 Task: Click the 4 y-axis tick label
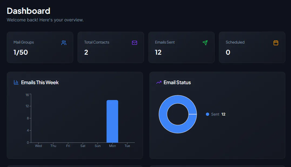tap(28, 130)
